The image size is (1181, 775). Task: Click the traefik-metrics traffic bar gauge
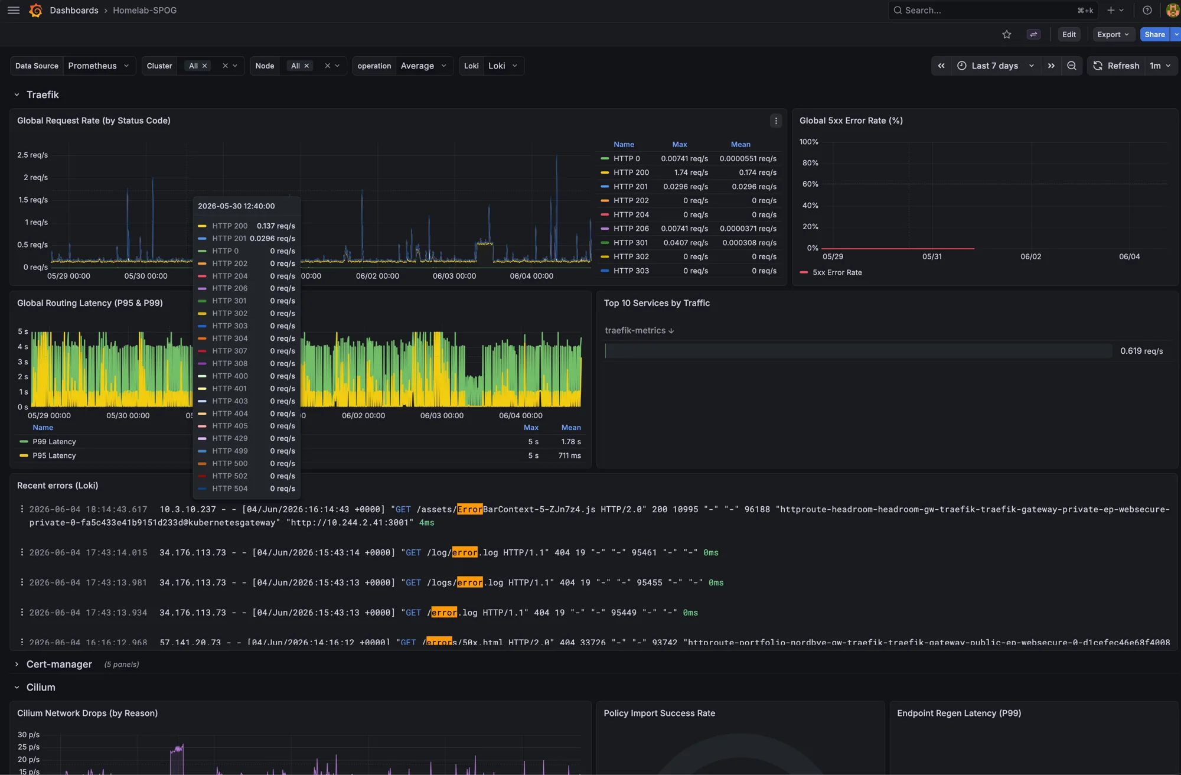(858, 351)
